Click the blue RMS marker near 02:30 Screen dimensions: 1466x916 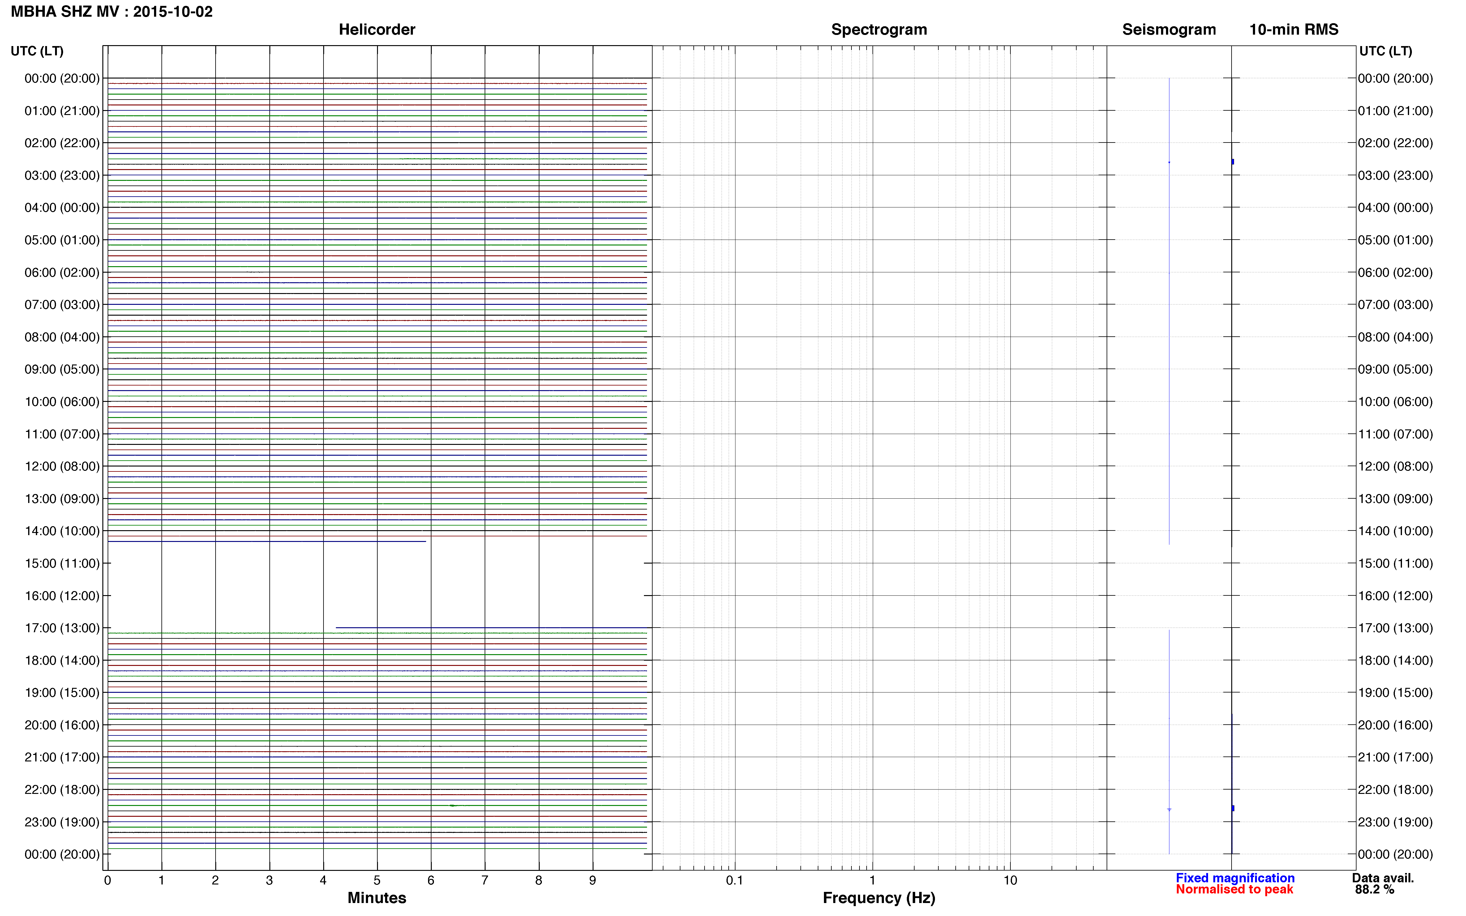pos(1233,162)
